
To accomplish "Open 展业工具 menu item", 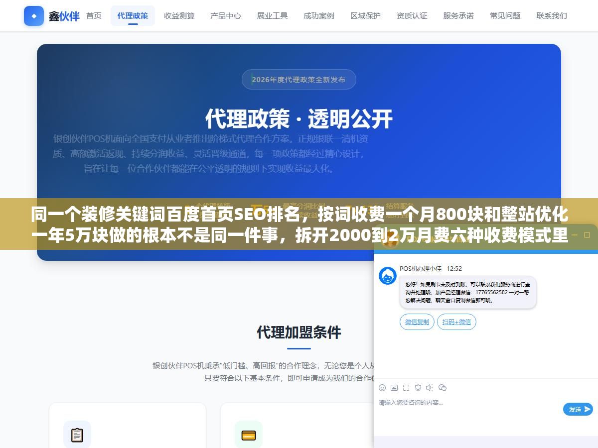I will 273,16.
